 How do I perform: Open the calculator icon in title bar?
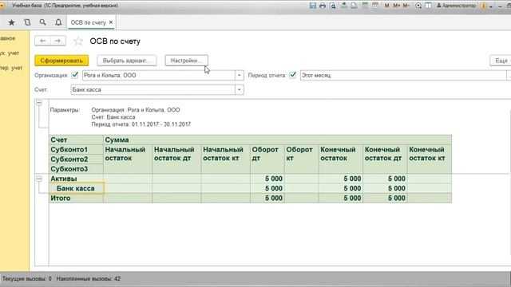point(365,6)
